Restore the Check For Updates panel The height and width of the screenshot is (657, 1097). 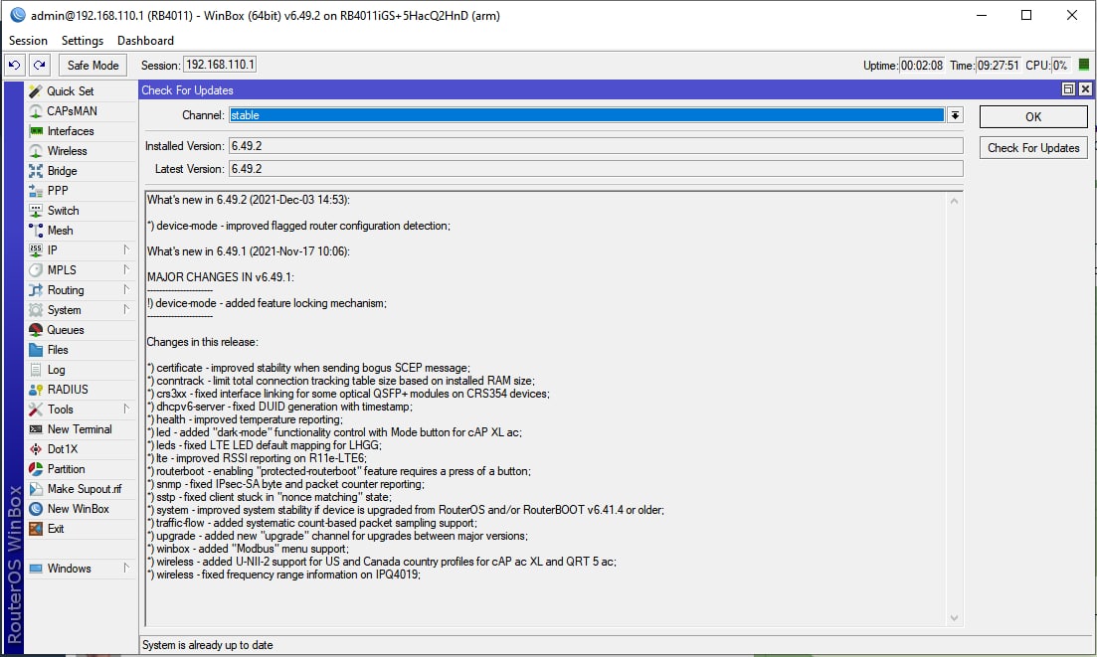[x=1068, y=88]
